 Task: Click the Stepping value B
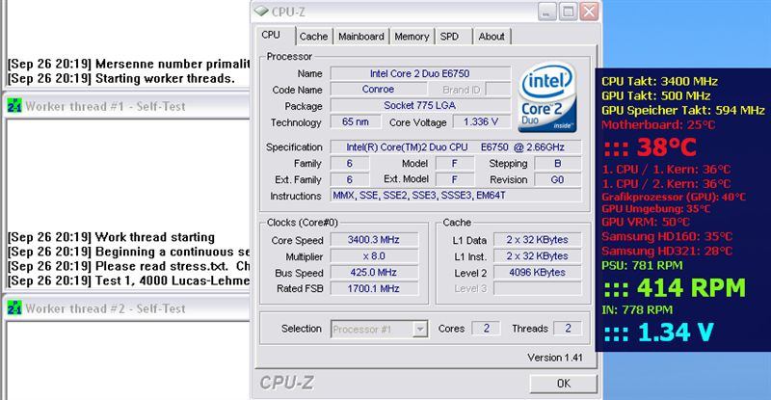pyautogui.click(x=558, y=163)
